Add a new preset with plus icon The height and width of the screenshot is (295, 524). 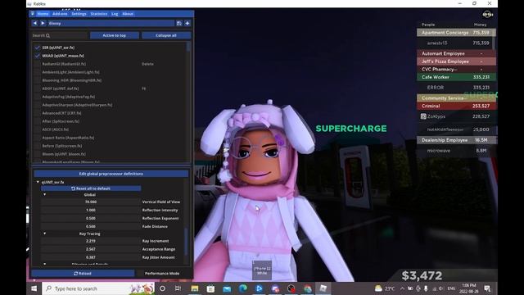pos(187,23)
